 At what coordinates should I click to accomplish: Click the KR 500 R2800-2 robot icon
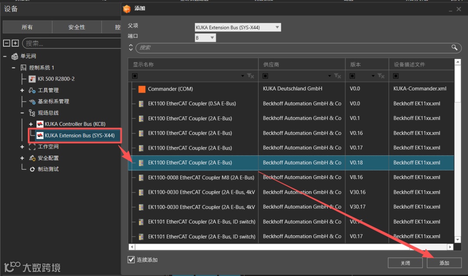coord(32,79)
